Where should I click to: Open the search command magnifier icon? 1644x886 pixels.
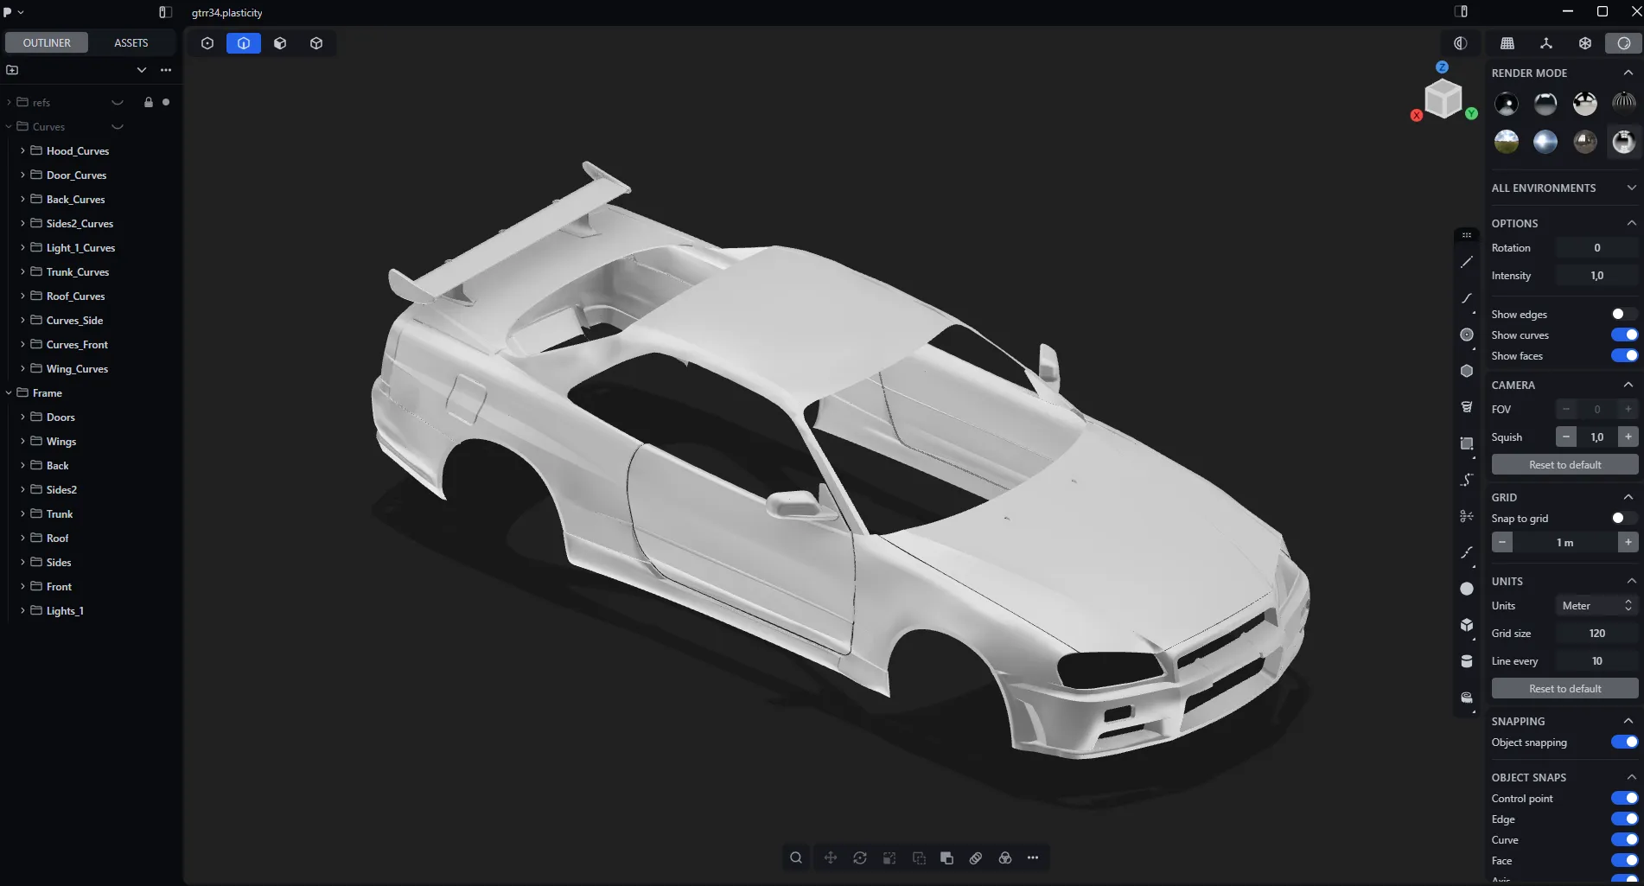click(x=796, y=857)
